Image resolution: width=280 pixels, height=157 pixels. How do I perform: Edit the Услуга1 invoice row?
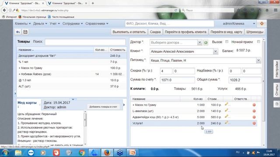pos(227,123)
